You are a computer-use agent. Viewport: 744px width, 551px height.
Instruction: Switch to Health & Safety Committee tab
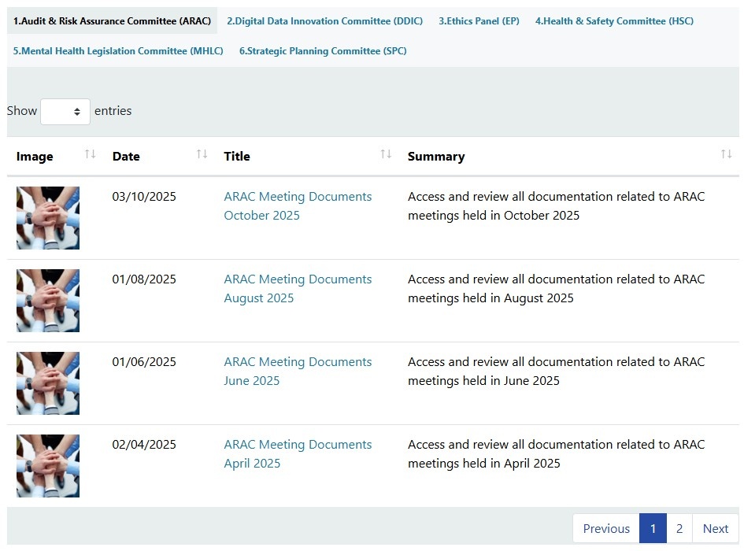click(x=614, y=21)
